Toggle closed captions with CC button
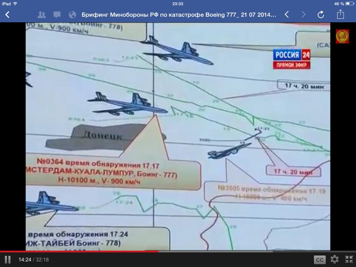Viewport: 356px width, 267px height. pyautogui.click(x=320, y=260)
